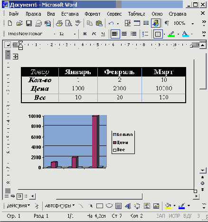Insert WordArt from the drawing toolbar
The width and height of the screenshot is (208, 222).
point(128,206)
